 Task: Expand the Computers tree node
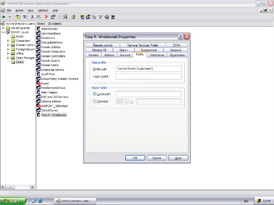click(x=8, y=41)
